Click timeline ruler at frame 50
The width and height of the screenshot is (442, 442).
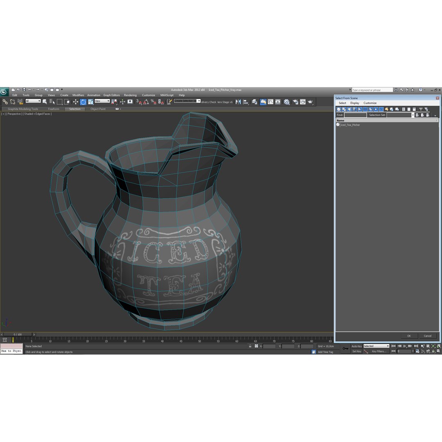[199, 339]
